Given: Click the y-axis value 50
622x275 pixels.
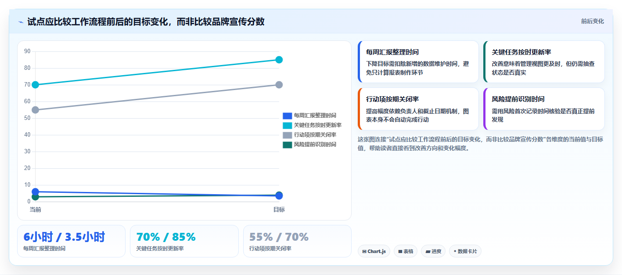Looking at the screenshot, I should click(27, 118).
